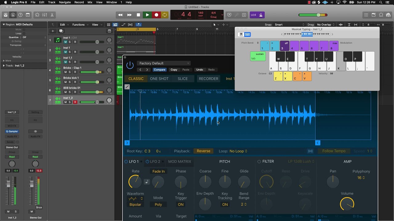Screen dimensions: 394x221
Task: Click the Stop transport button
Action: (139, 15)
